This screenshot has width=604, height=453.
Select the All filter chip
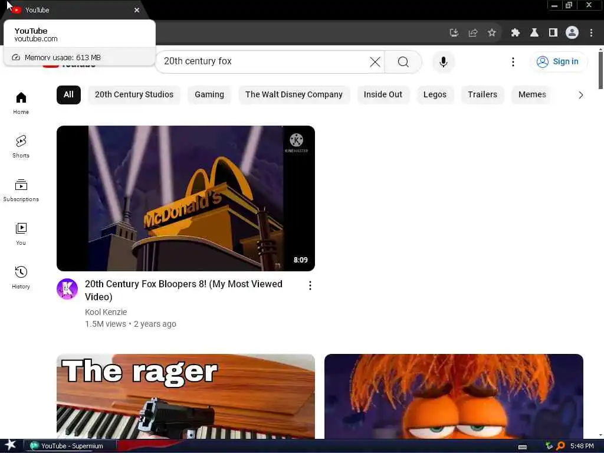(x=68, y=95)
